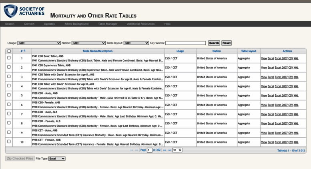Open the Convert menu item

point(29,24)
